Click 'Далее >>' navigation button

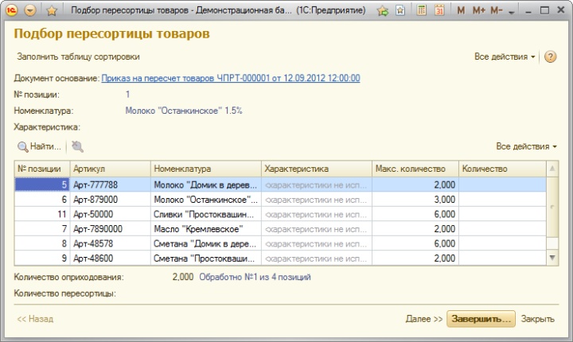[424, 319]
